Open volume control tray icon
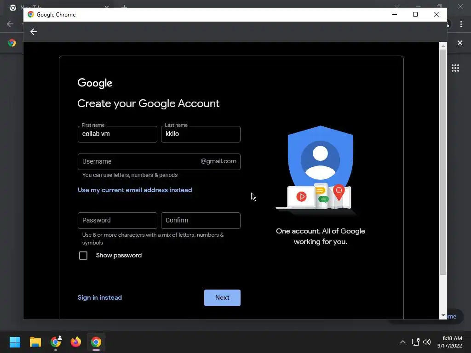471x353 pixels. 426,342
